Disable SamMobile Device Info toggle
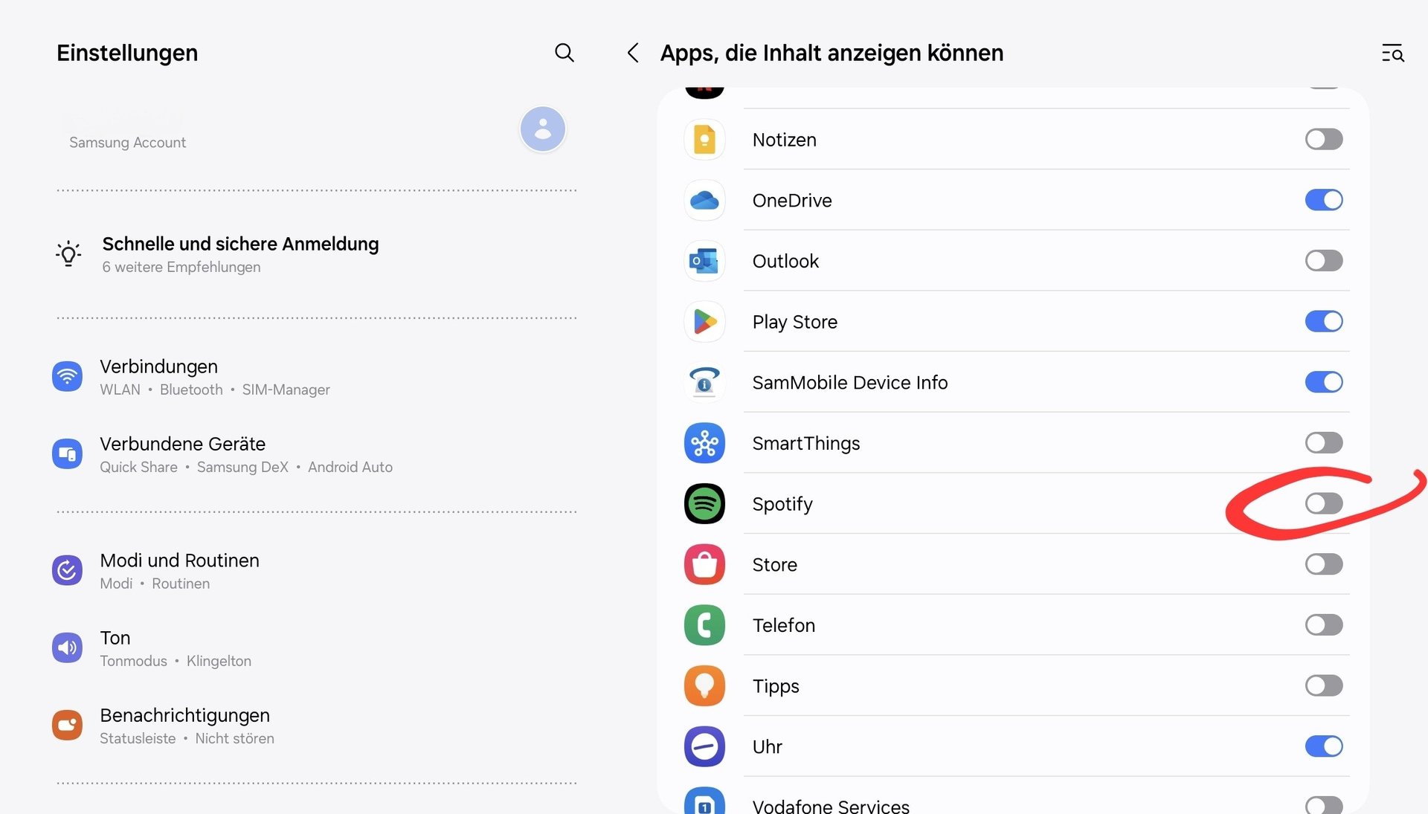This screenshot has width=1428, height=814. point(1323,382)
